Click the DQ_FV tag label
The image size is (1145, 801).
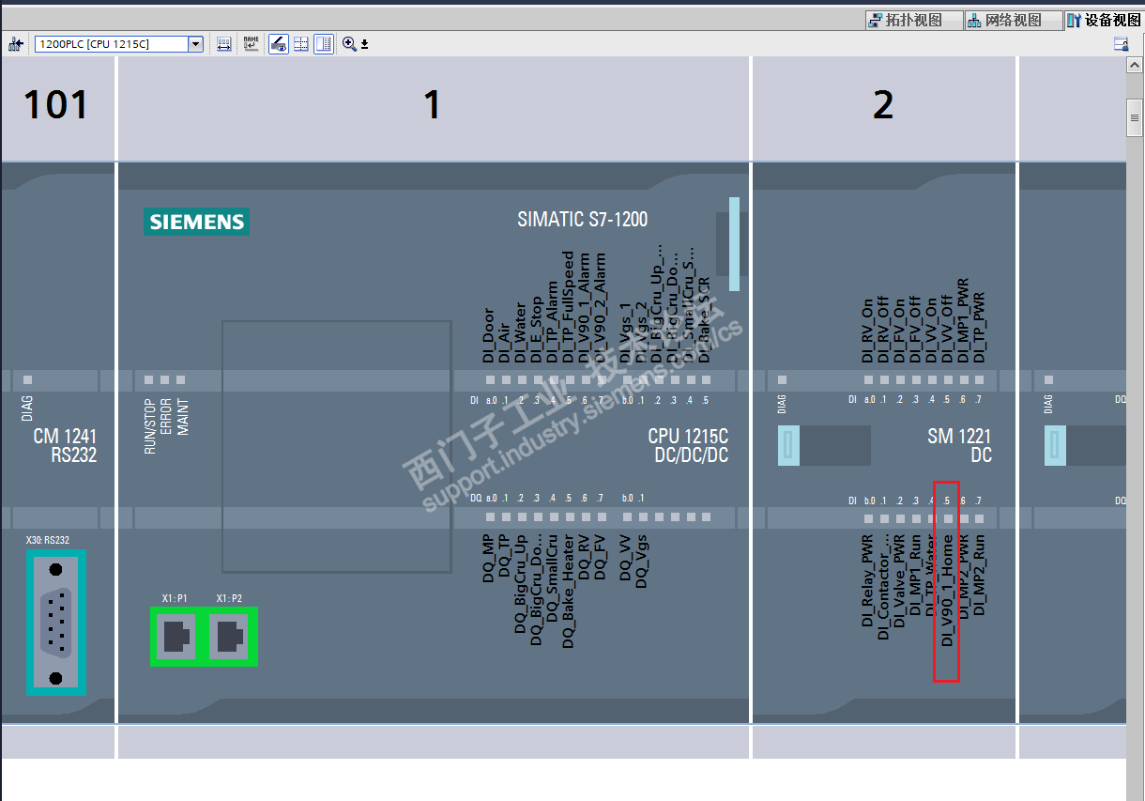click(x=600, y=557)
